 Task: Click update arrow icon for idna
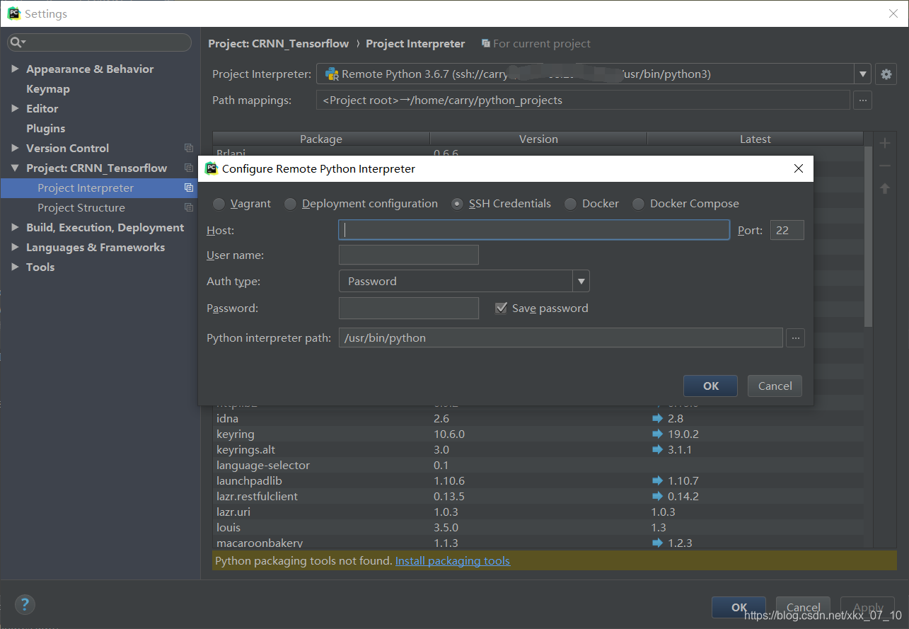(658, 418)
